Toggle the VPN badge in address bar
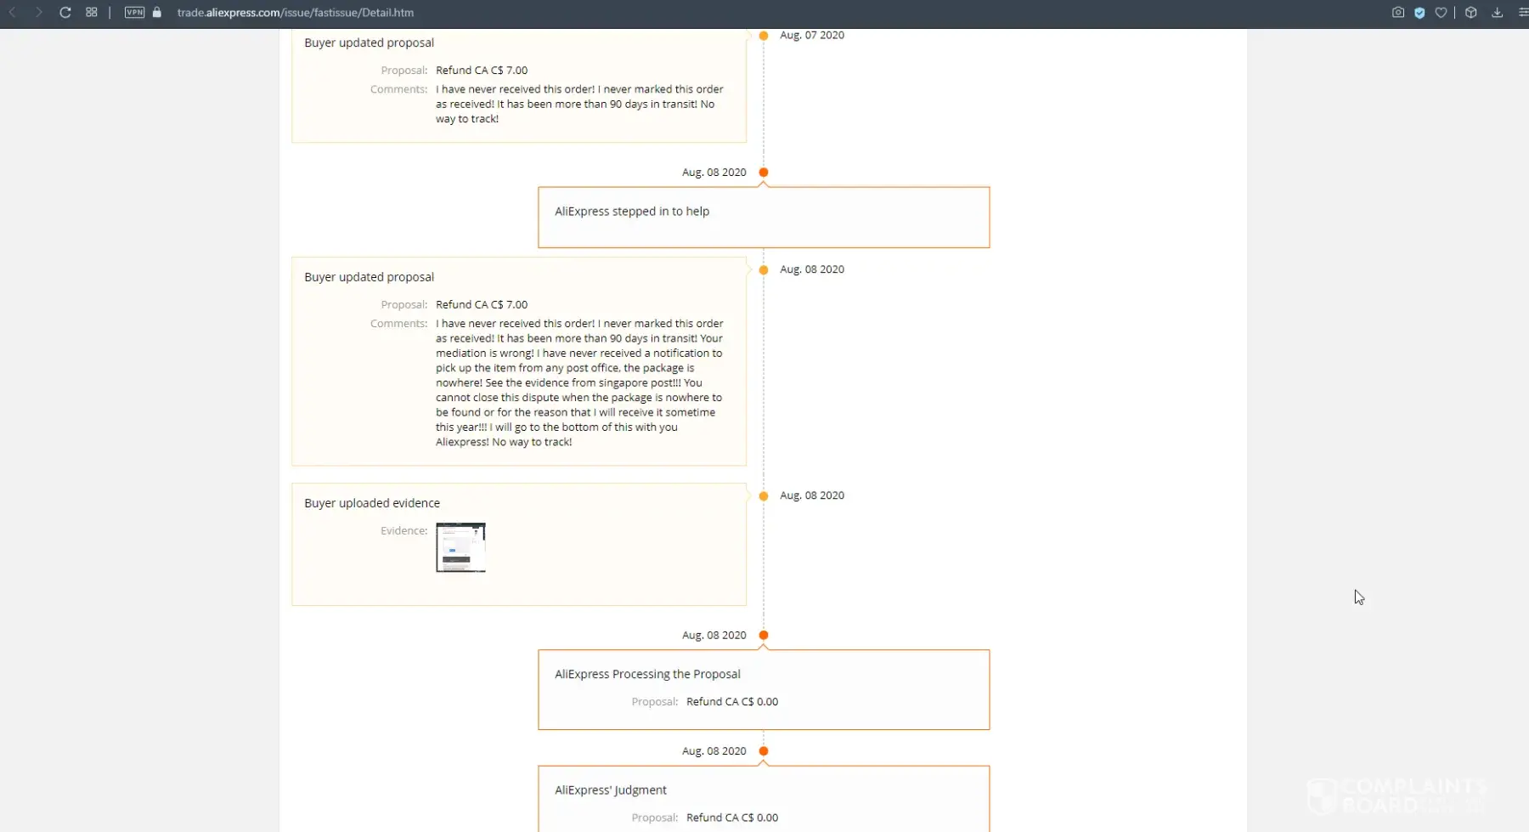Screen dimensions: 1529x832 134,13
